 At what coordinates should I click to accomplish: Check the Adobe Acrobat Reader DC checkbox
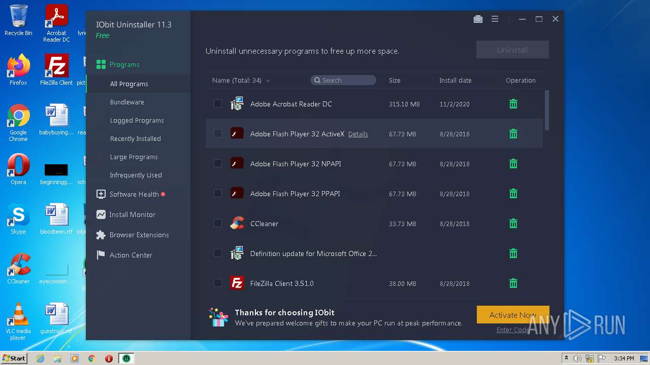218,103
